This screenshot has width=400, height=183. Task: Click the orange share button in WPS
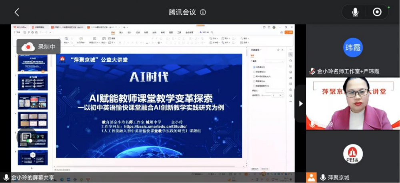click(x=289, y=32)
